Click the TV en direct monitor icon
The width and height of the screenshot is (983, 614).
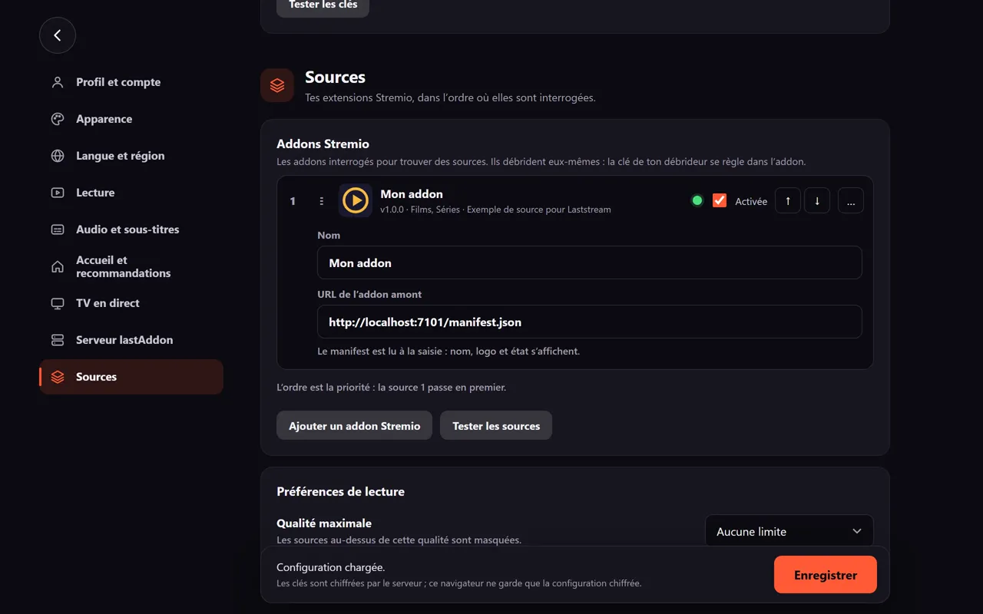(x=58, y=303)
